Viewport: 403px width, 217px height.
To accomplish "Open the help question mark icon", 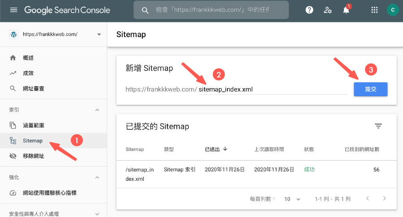I will [x=309, y=10].
